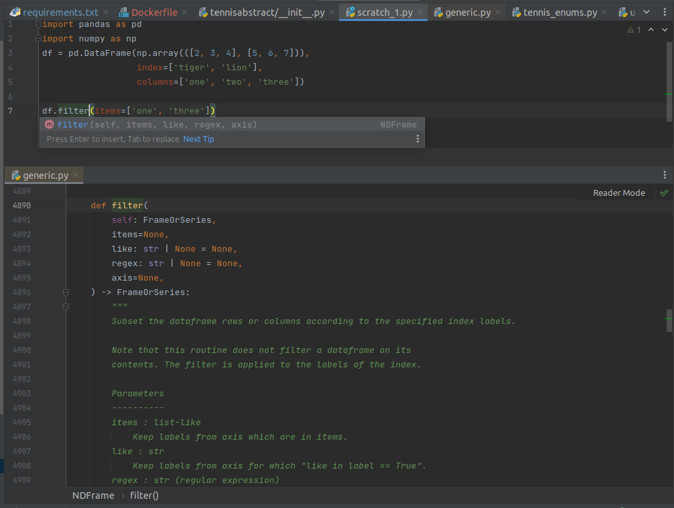Collapse fold marker at line 4896
Screen dimensions: 674x508
click(x=66, y=292)
